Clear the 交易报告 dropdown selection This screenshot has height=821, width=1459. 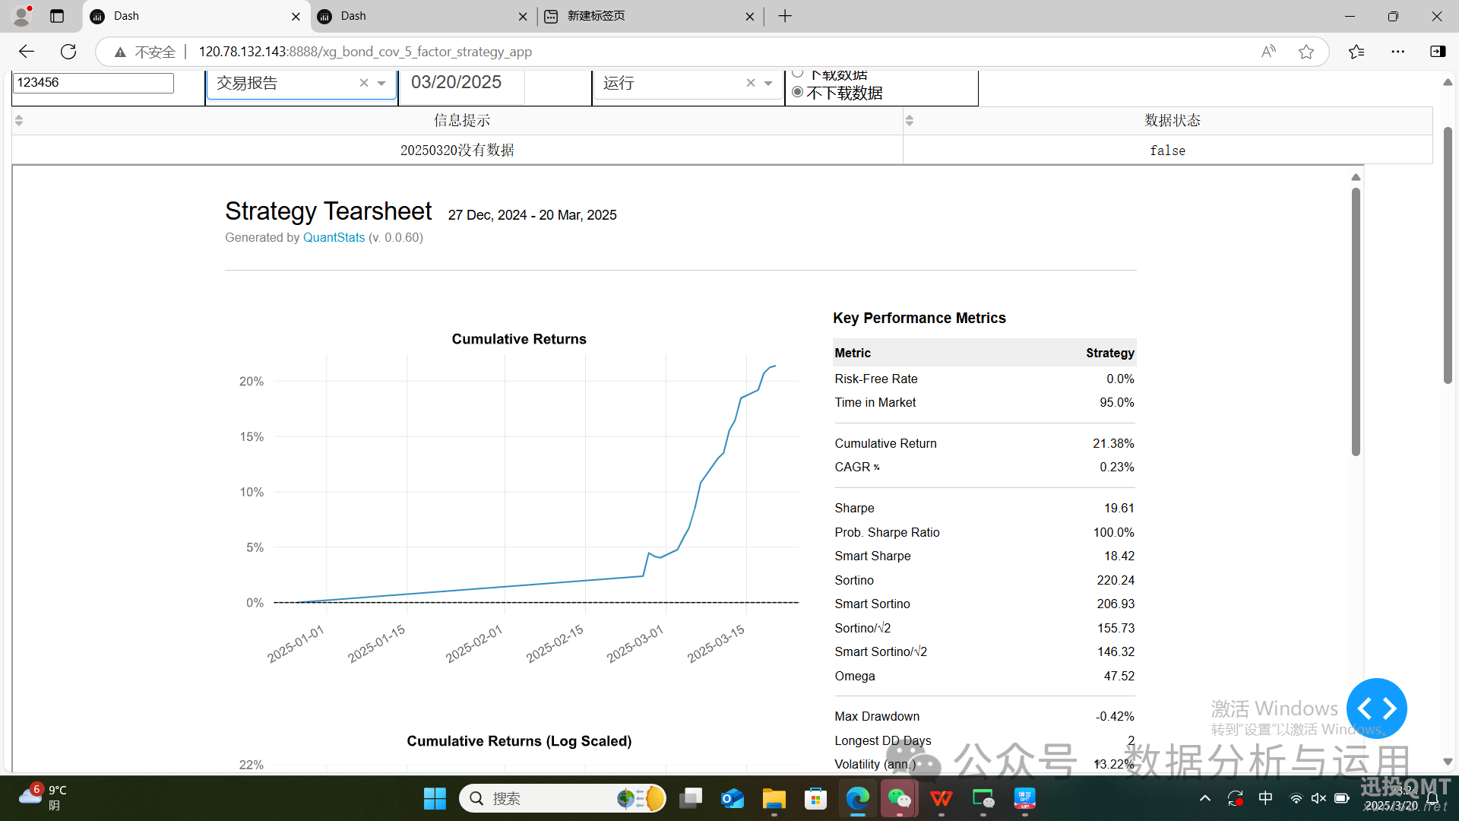coord(364,83)
